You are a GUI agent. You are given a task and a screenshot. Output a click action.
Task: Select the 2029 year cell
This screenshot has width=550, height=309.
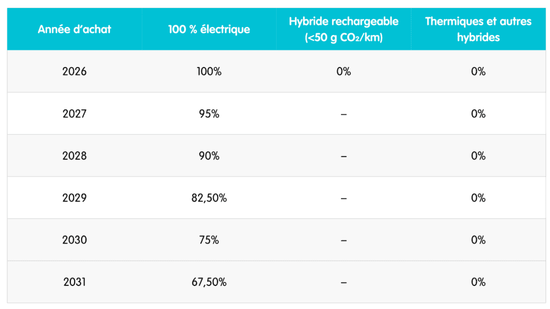[75, 198]
